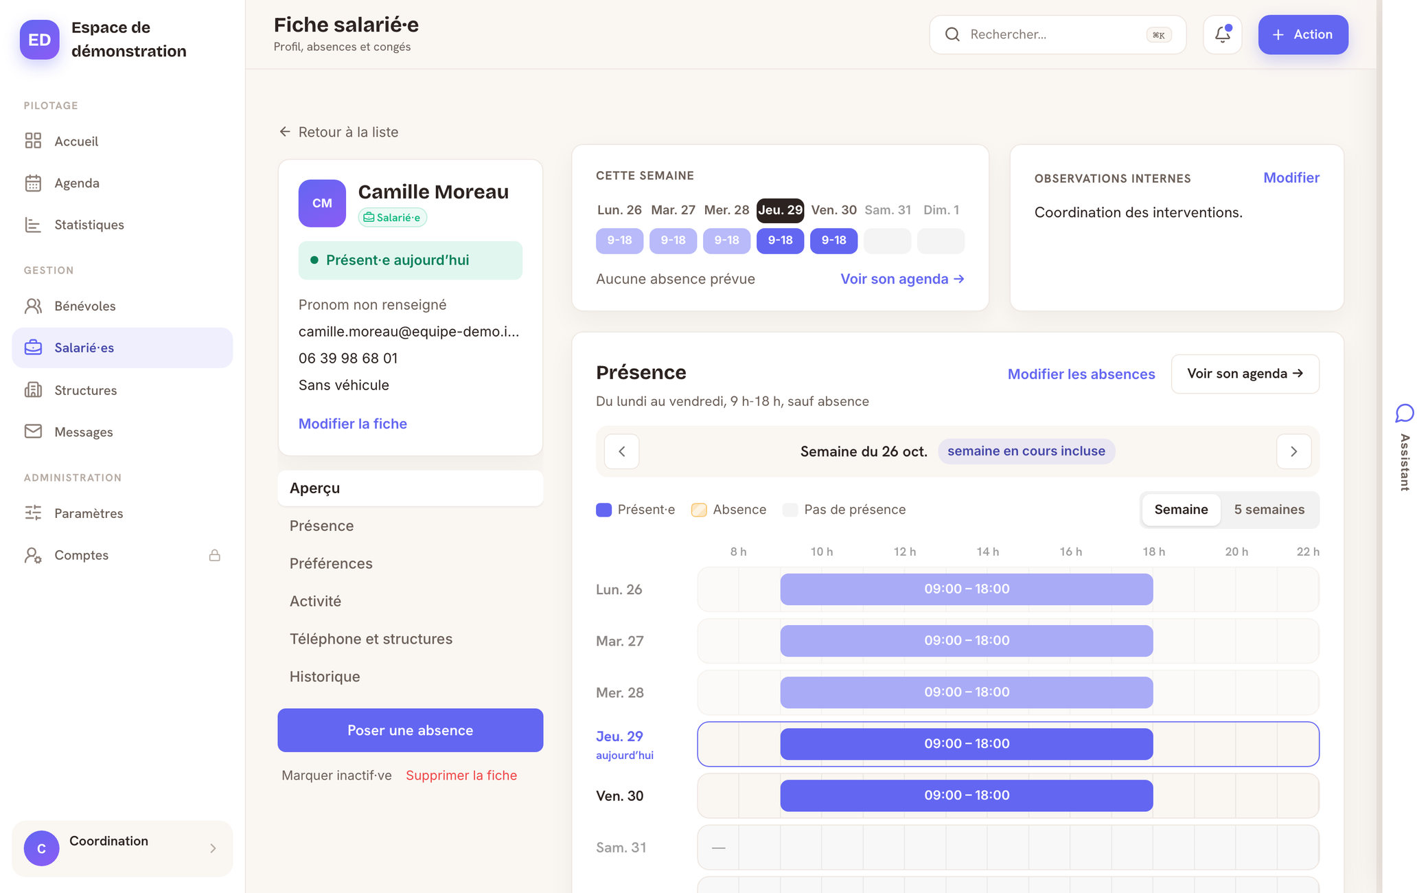Click the Jeu. 29 09:00–18:00 bar

(x=966, y=744)
